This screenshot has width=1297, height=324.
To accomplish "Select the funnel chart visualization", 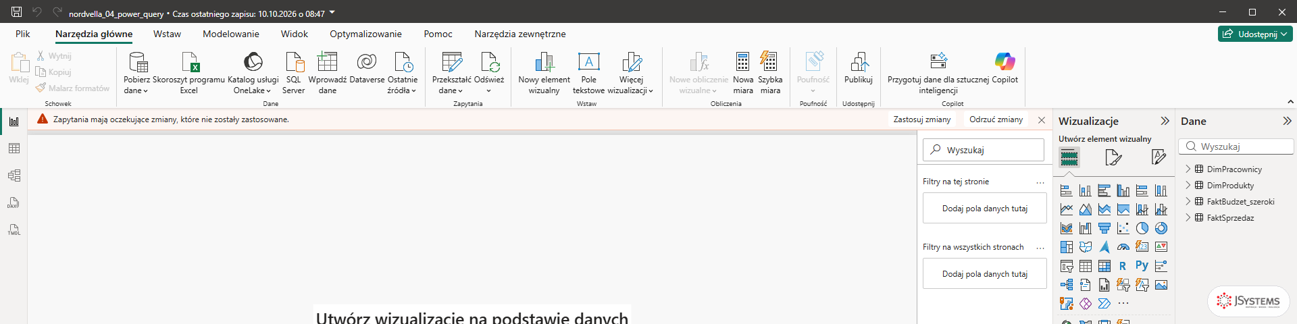I will (1104, 228).
